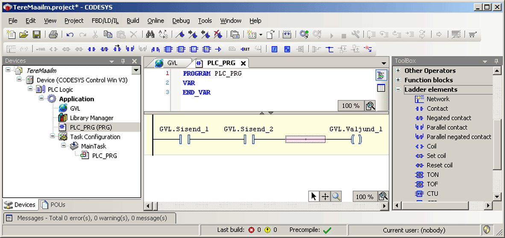Click the Open project folder icon

24,34
